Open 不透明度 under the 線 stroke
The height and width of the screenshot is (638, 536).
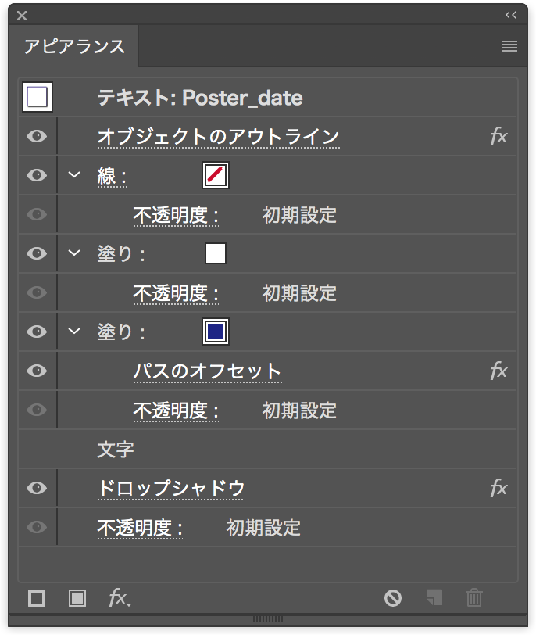pyautogui.click(x=176, y=215)
